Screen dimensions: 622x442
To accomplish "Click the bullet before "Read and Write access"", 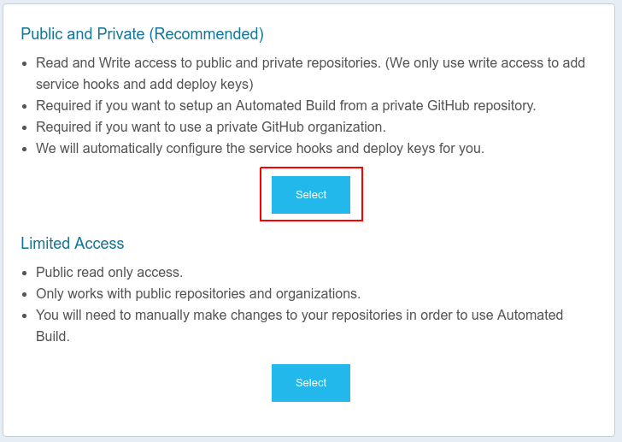I will click(x=26, y=64).
